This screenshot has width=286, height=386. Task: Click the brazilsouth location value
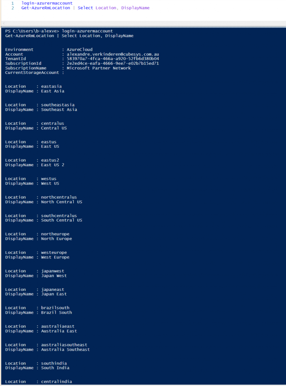55,308
